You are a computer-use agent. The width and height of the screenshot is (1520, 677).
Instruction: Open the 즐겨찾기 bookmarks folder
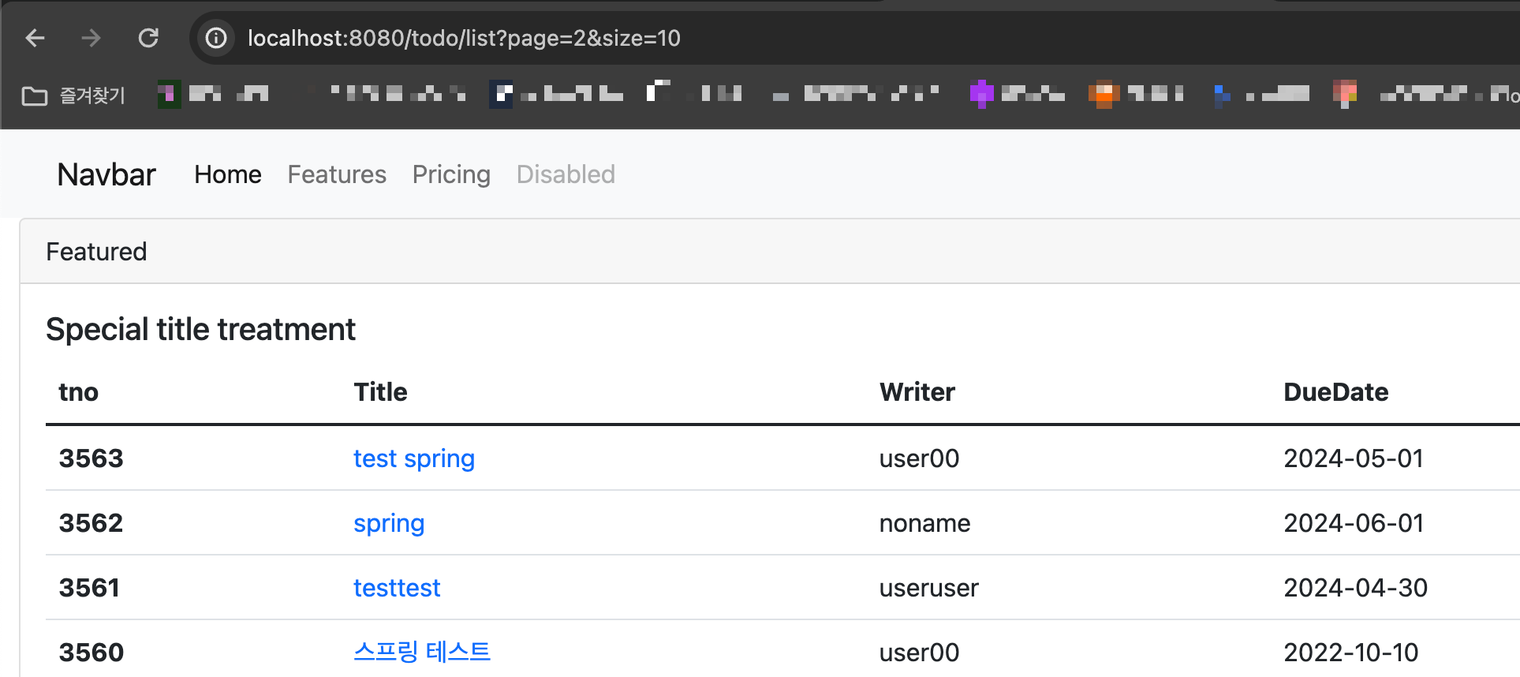click(x=74, y=95)
